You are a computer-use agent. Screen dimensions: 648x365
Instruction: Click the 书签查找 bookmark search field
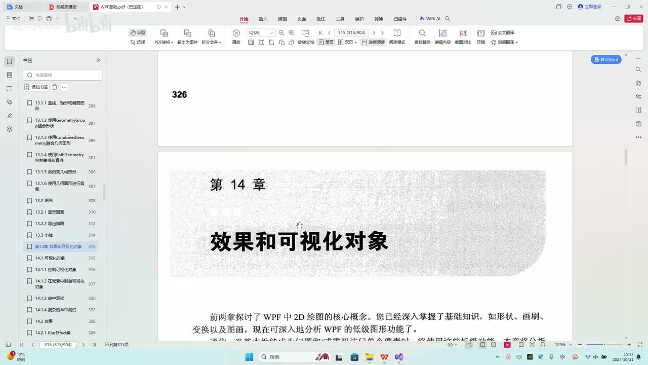point(63,75)
